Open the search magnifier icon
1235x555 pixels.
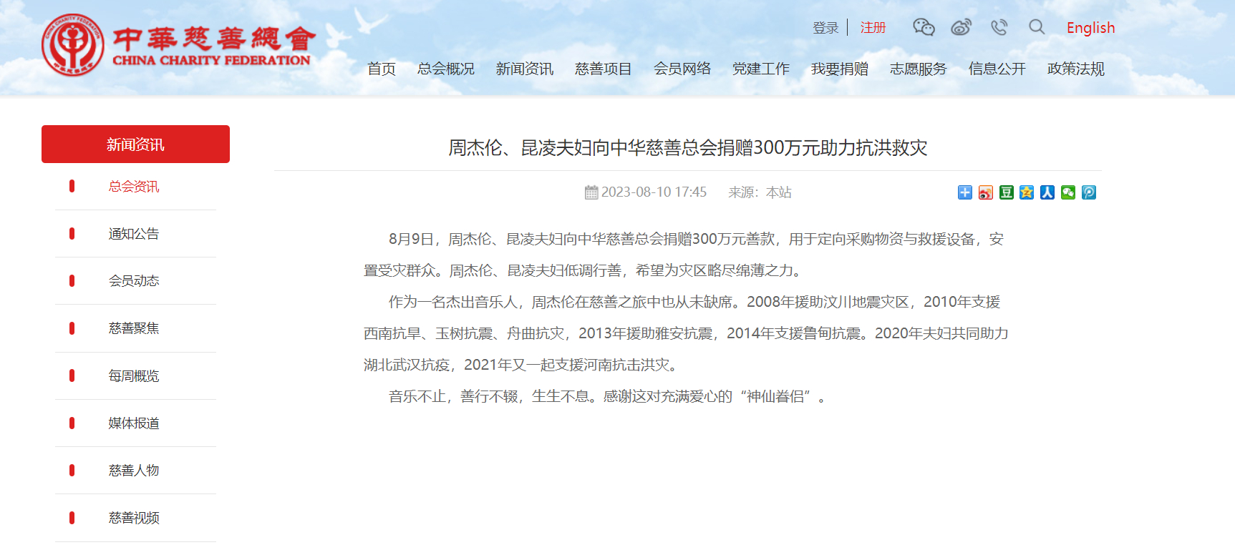point(1037,27)
